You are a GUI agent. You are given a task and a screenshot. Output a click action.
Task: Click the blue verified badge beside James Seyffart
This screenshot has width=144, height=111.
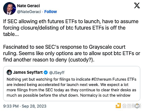[46, 72]
